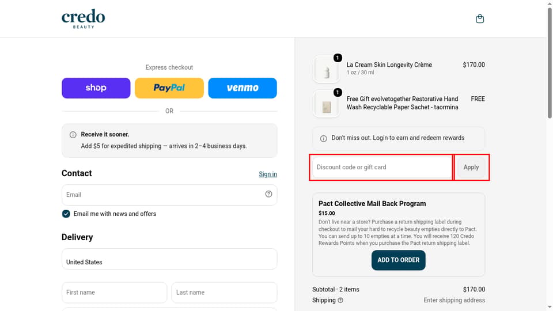
Task: Click the Enter shipping address text
Action: [x=454, y=300]
